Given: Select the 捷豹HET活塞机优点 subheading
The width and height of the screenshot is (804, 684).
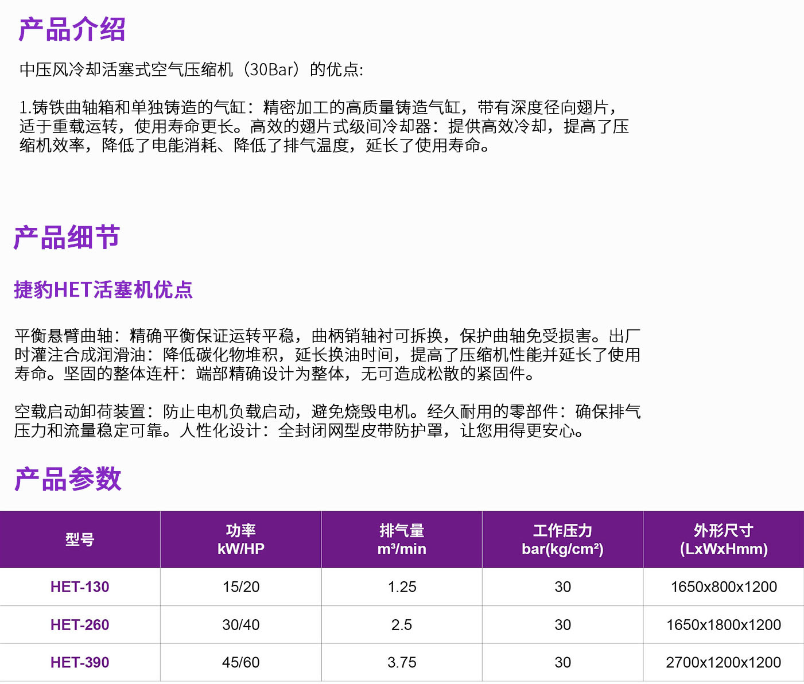Looking at the screenshot, I should (103, 290).
